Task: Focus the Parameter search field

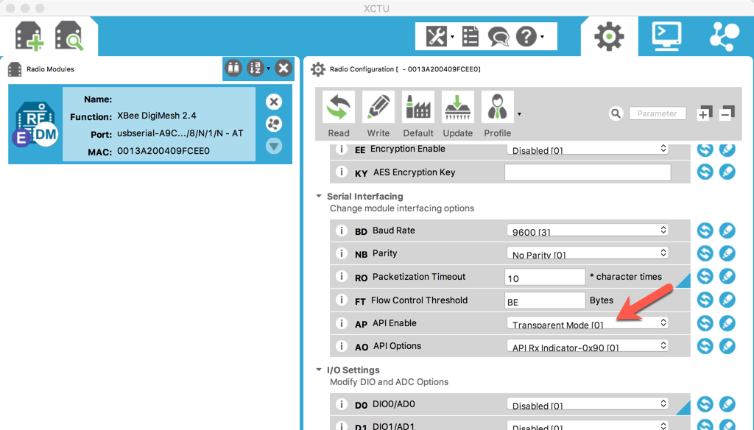Action: [658, 113]
